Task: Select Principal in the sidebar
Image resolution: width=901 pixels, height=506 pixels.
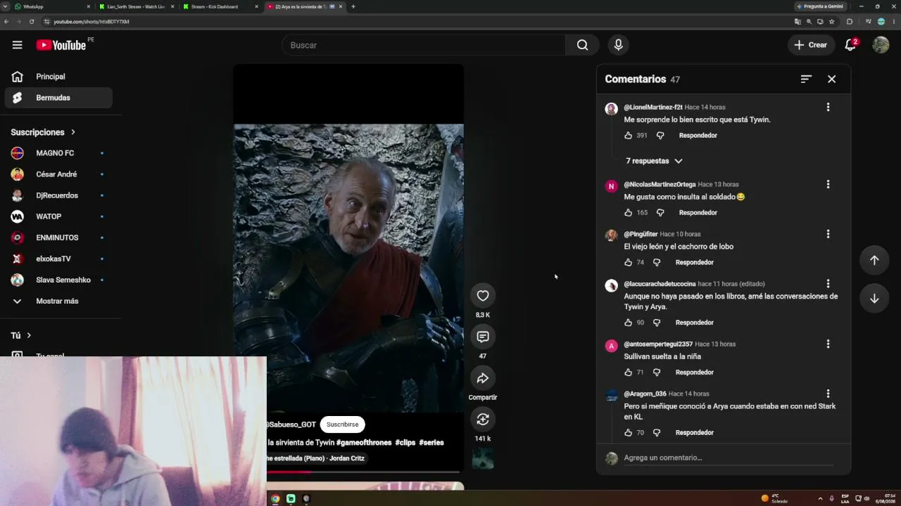Action: pos(58,77)
